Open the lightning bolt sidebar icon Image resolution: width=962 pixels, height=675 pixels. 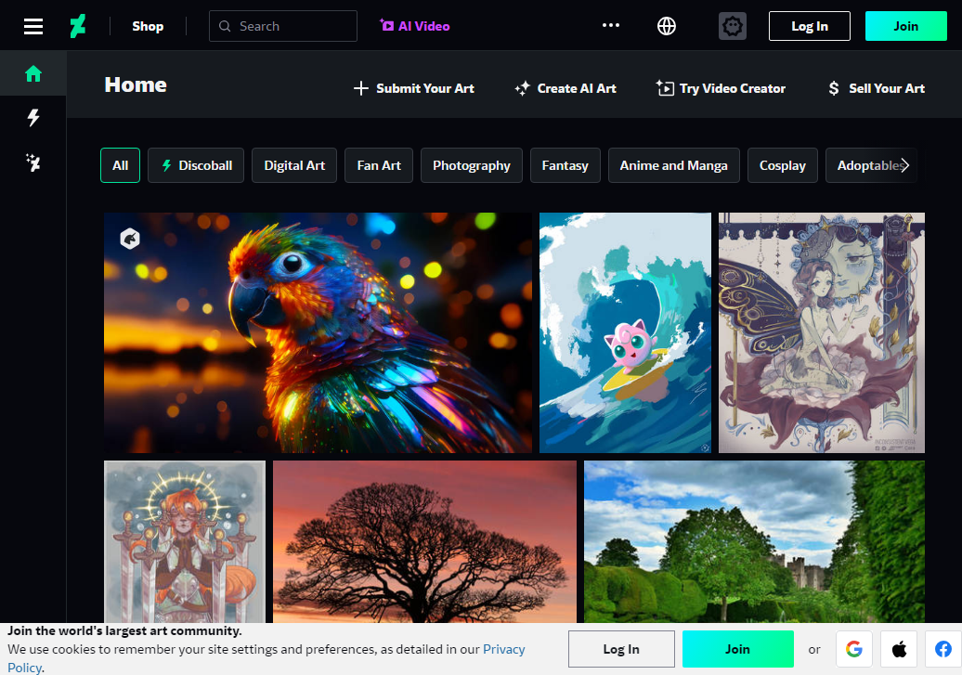[x=33, y=117]
